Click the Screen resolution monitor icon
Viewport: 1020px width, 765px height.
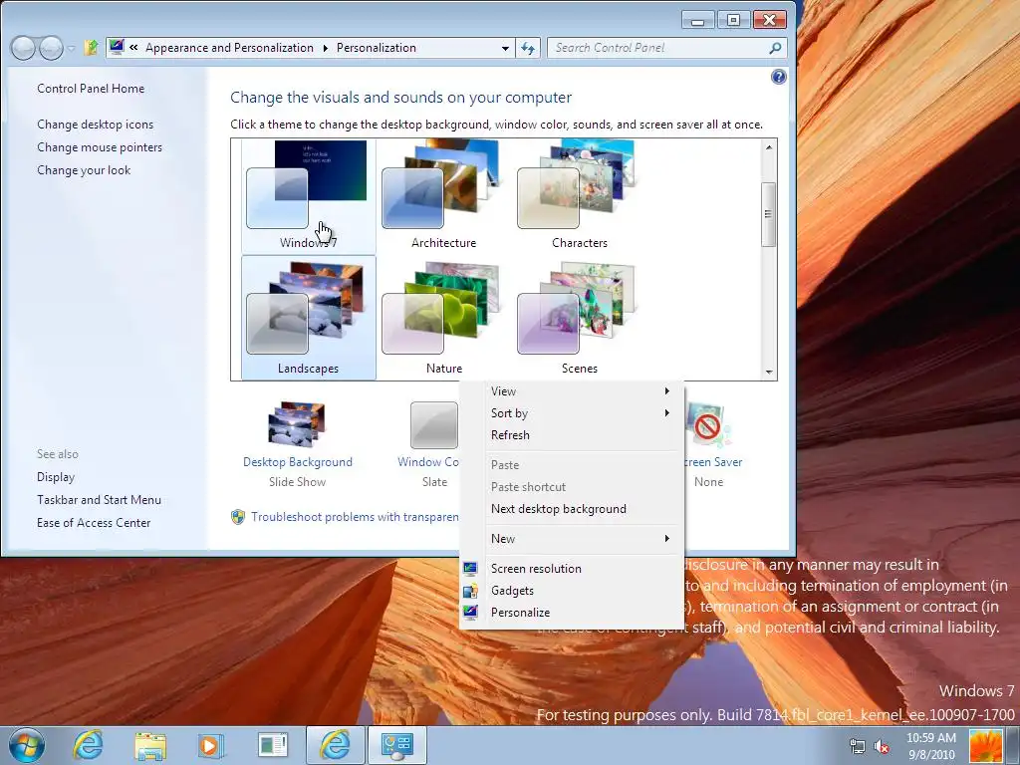coord(470,569)
